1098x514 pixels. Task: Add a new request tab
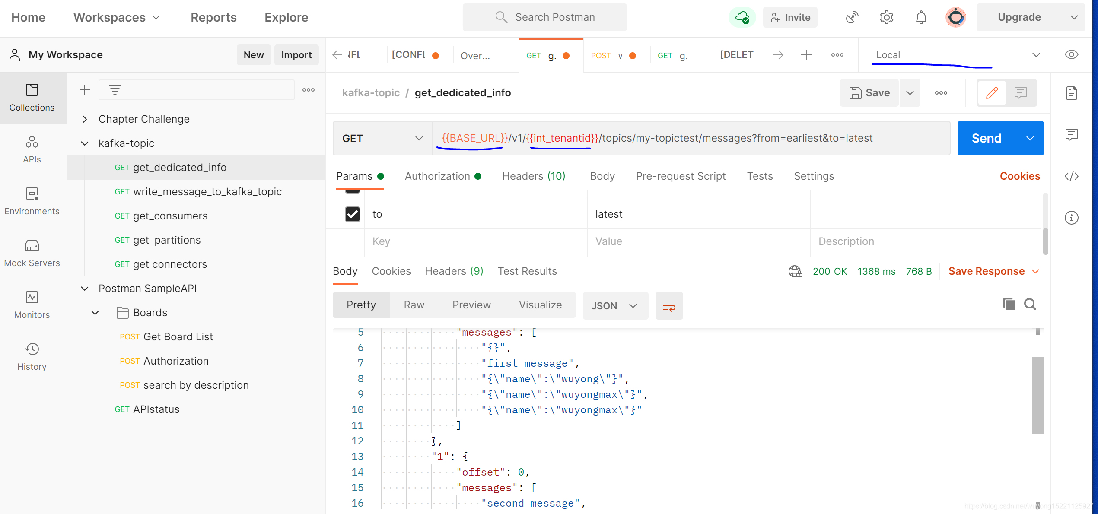click(806, 55)
